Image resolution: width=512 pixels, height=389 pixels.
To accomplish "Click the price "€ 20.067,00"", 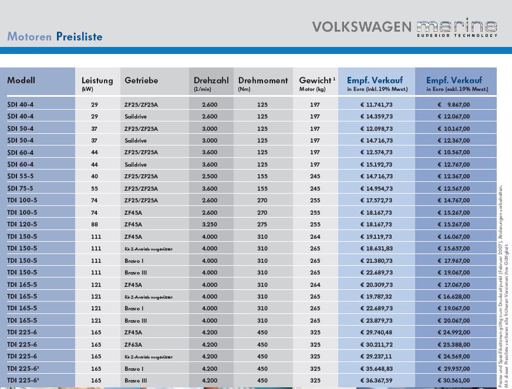I will click(453, 321).
